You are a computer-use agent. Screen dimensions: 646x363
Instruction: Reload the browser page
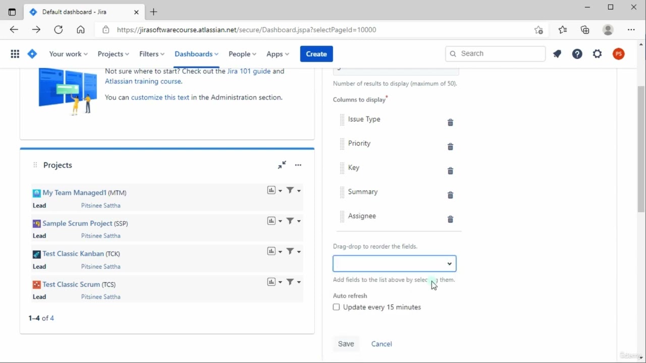[x=59, y=30]
